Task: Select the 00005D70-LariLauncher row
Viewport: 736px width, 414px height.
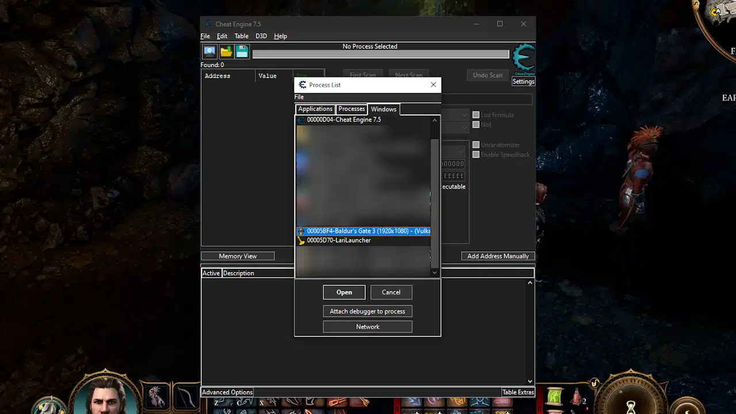Action: click(x=363, y=240)
